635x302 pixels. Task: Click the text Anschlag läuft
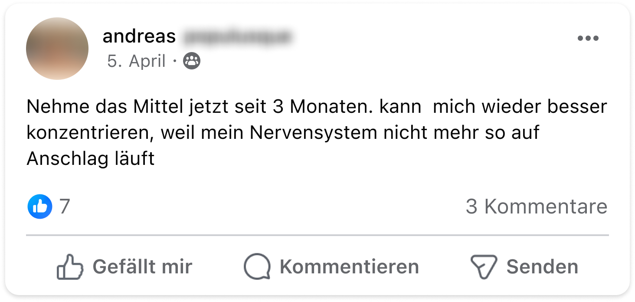click(x=90, y=159)
